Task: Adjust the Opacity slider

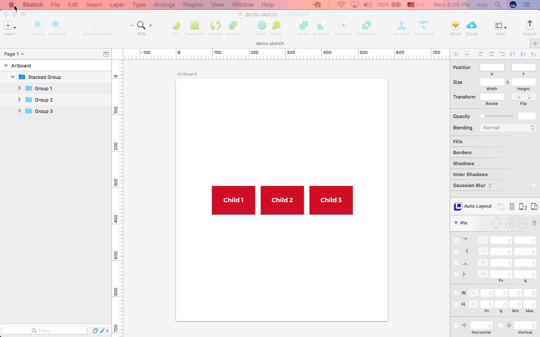Action: (x=498, y=116)
